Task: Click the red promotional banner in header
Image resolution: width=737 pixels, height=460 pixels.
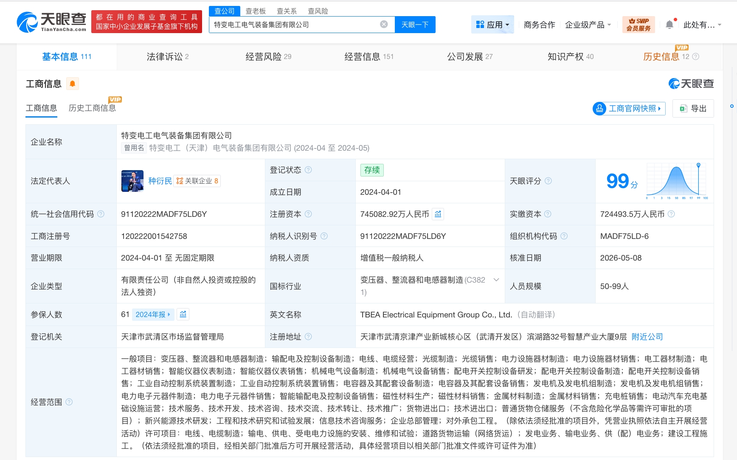Action: (x=146, y=22)
